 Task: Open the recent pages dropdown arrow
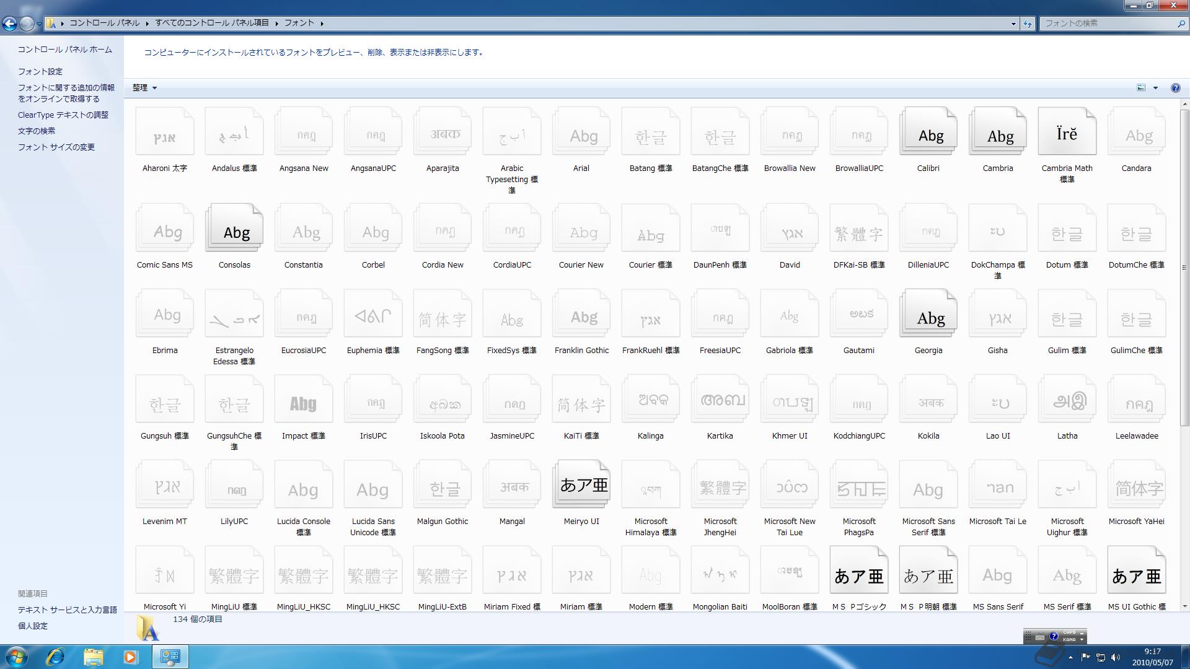click(x=39, y=24)
